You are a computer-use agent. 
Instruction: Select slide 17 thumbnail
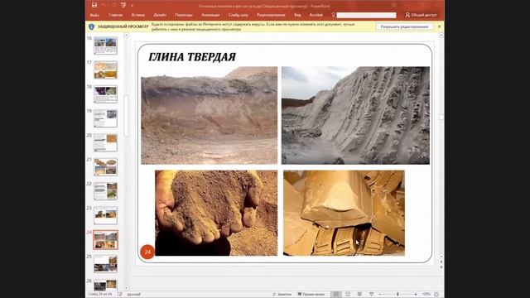105,70
